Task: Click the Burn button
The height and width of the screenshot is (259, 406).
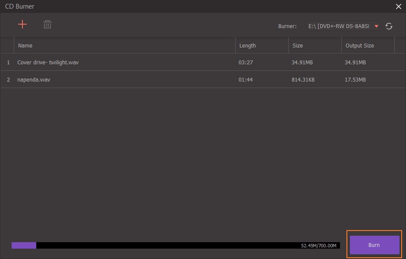Action: point(374,245)
